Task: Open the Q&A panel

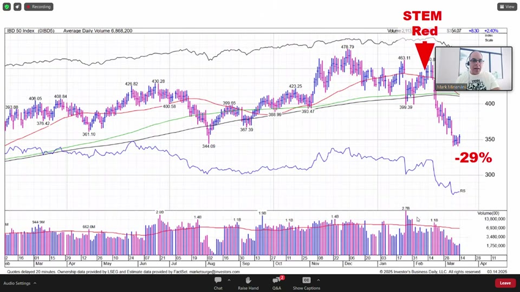Action: (x=277, y=283)
